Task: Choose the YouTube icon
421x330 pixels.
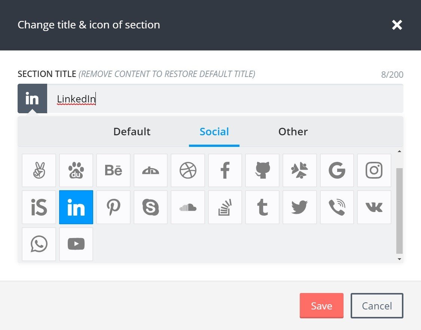Action: (76, 244)
